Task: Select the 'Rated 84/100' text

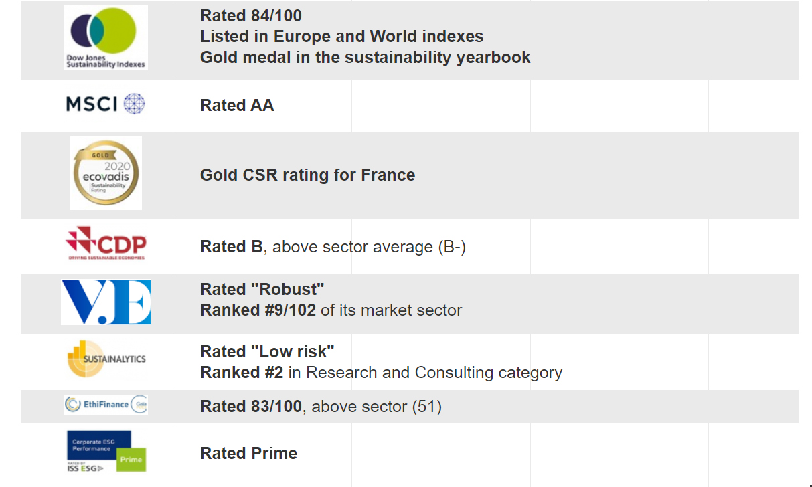Action: point(251,15)
